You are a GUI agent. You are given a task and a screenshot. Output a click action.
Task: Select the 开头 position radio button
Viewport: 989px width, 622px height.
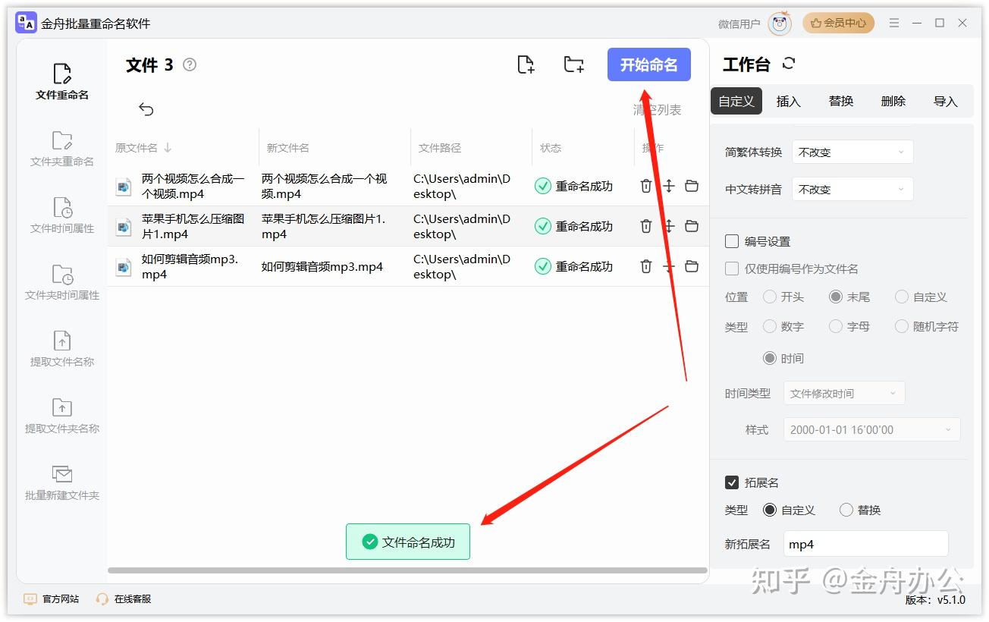770,297
